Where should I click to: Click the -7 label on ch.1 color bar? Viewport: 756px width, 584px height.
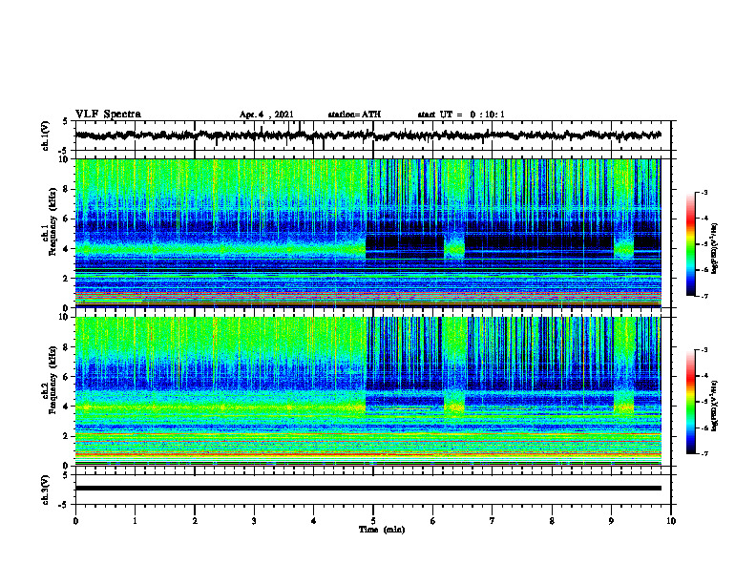click(x=703, y=296)
